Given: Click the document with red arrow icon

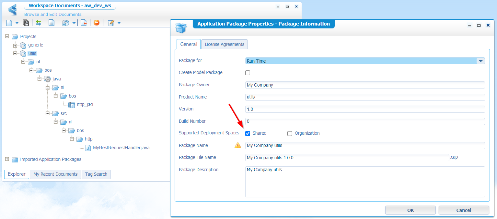Looking at the screenshot, I should (84, 23).
